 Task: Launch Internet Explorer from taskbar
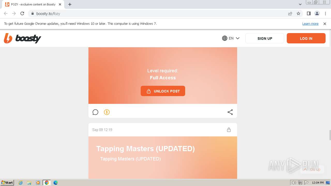tap(21, 183)
